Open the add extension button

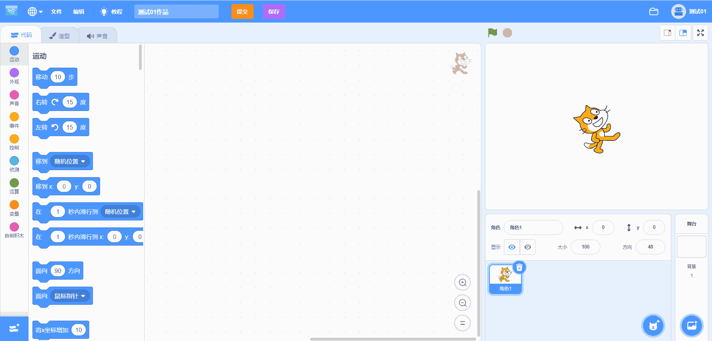point(14,328)
